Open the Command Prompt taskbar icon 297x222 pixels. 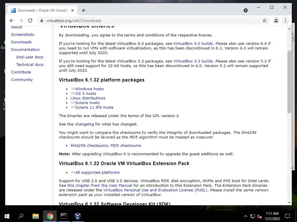click(x=64, y=216)
